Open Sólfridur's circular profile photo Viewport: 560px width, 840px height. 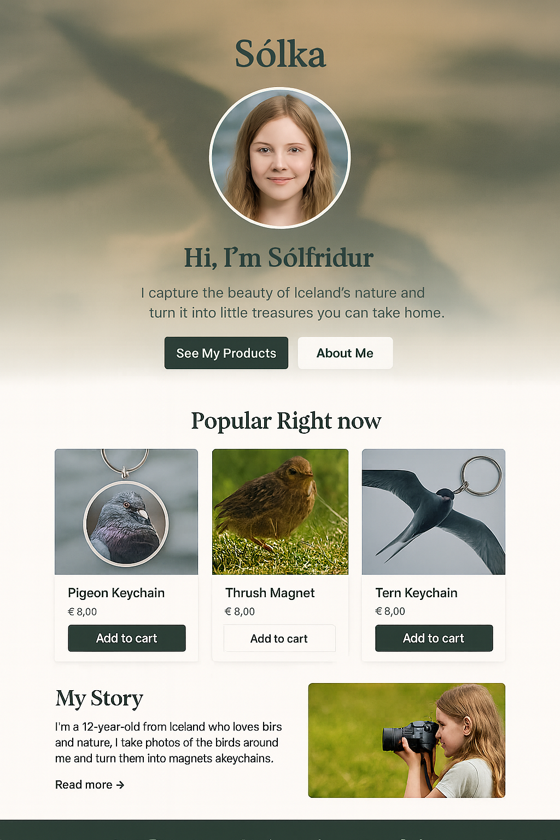tap(280, 157)
